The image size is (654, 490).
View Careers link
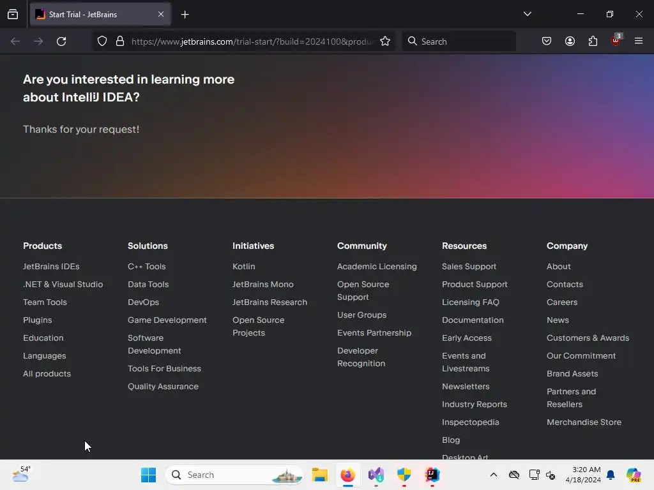[x=562, y=302]
